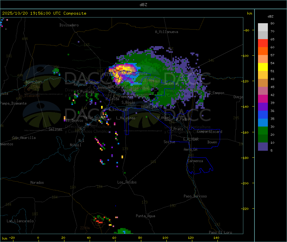
Task: Click the Aero_GA map label
Action: pyautogui.click(x=191, y=149)
